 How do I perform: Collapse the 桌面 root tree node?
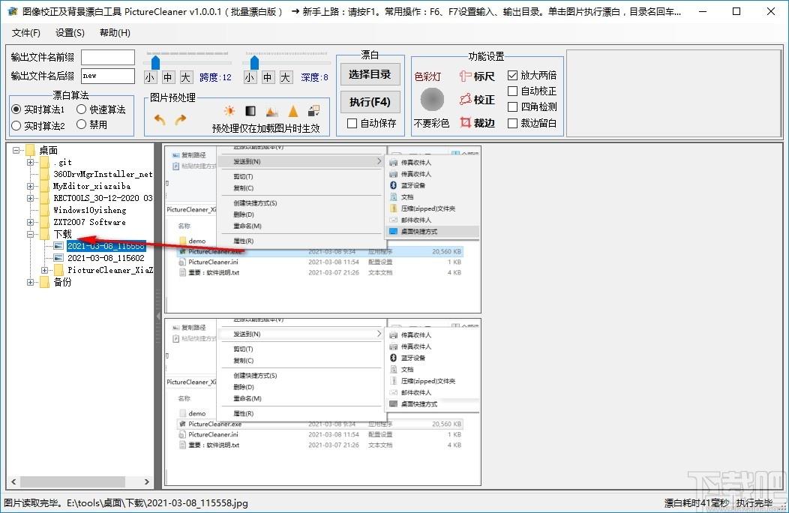16,150
